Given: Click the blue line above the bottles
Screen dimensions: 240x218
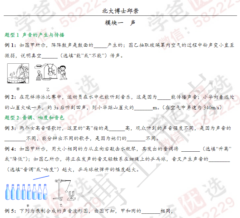Looking at the screenshot, I should tap(41, 178).
